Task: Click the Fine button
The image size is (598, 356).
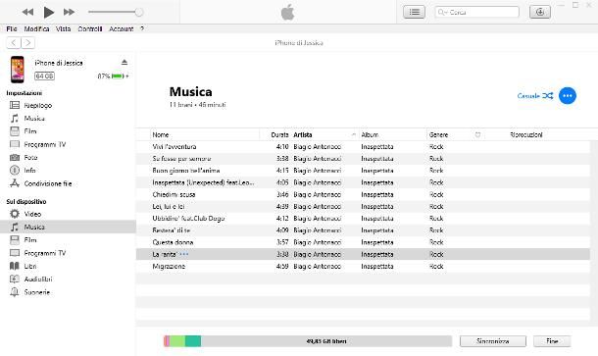Action: (552, 341)
